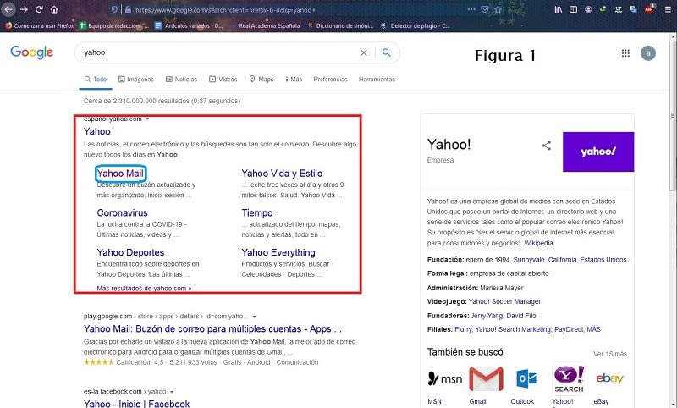Switch to the Noticias tab
Image resolution: width=677 pixels, height=408 pixels.
181,80
